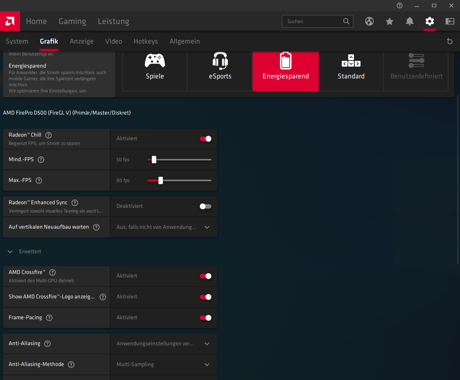460x380 pixels.
Task: Toggle Radeon Chill switch
Action: pos(206,139)
